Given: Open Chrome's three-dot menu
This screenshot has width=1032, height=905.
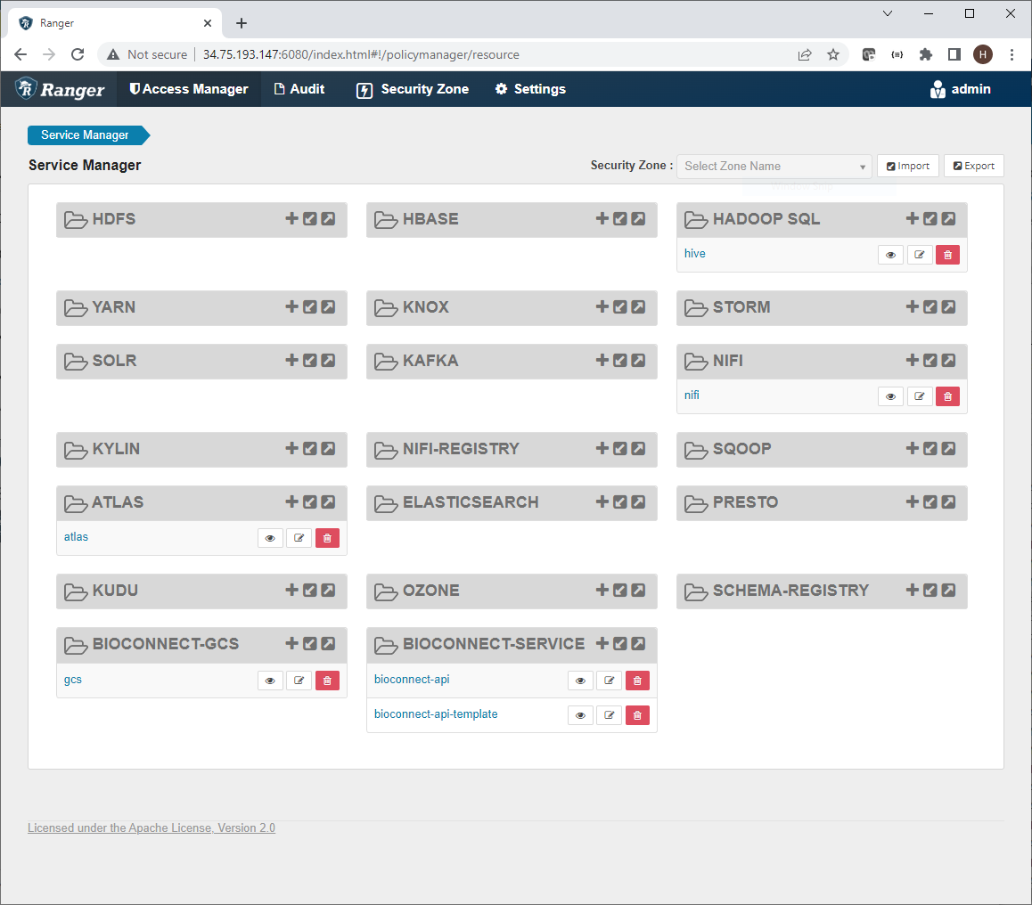Looking at the screenshot, I should click(x=1012, y=54).
